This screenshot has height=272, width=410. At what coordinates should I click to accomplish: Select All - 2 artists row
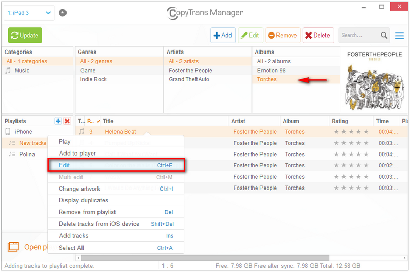[x=208, y=61]
